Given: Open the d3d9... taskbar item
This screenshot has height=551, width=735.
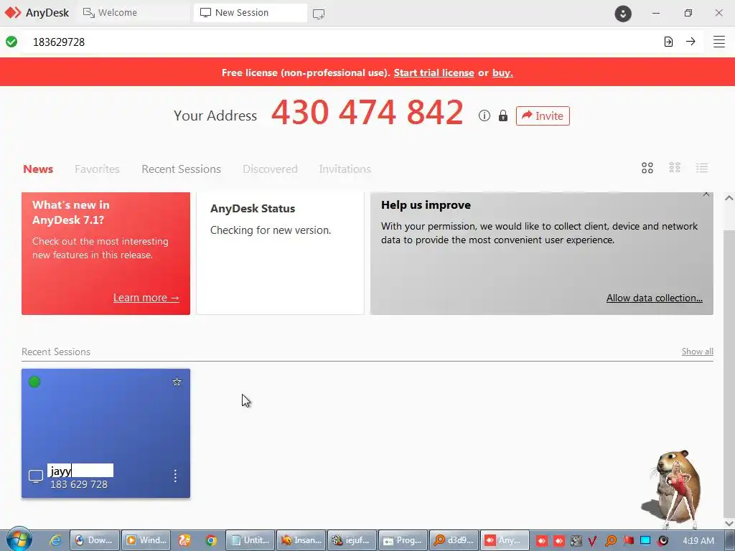Looking at the screenshot, I should pyautogui.click(x=454, y=540).
